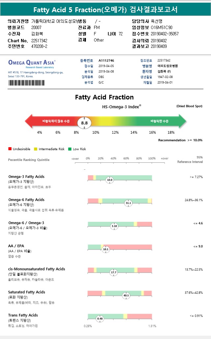Click the 10.0 marker on Omega-3 Fatty Acids bar
The image size is (211, 339).
[x=110, y=180]
